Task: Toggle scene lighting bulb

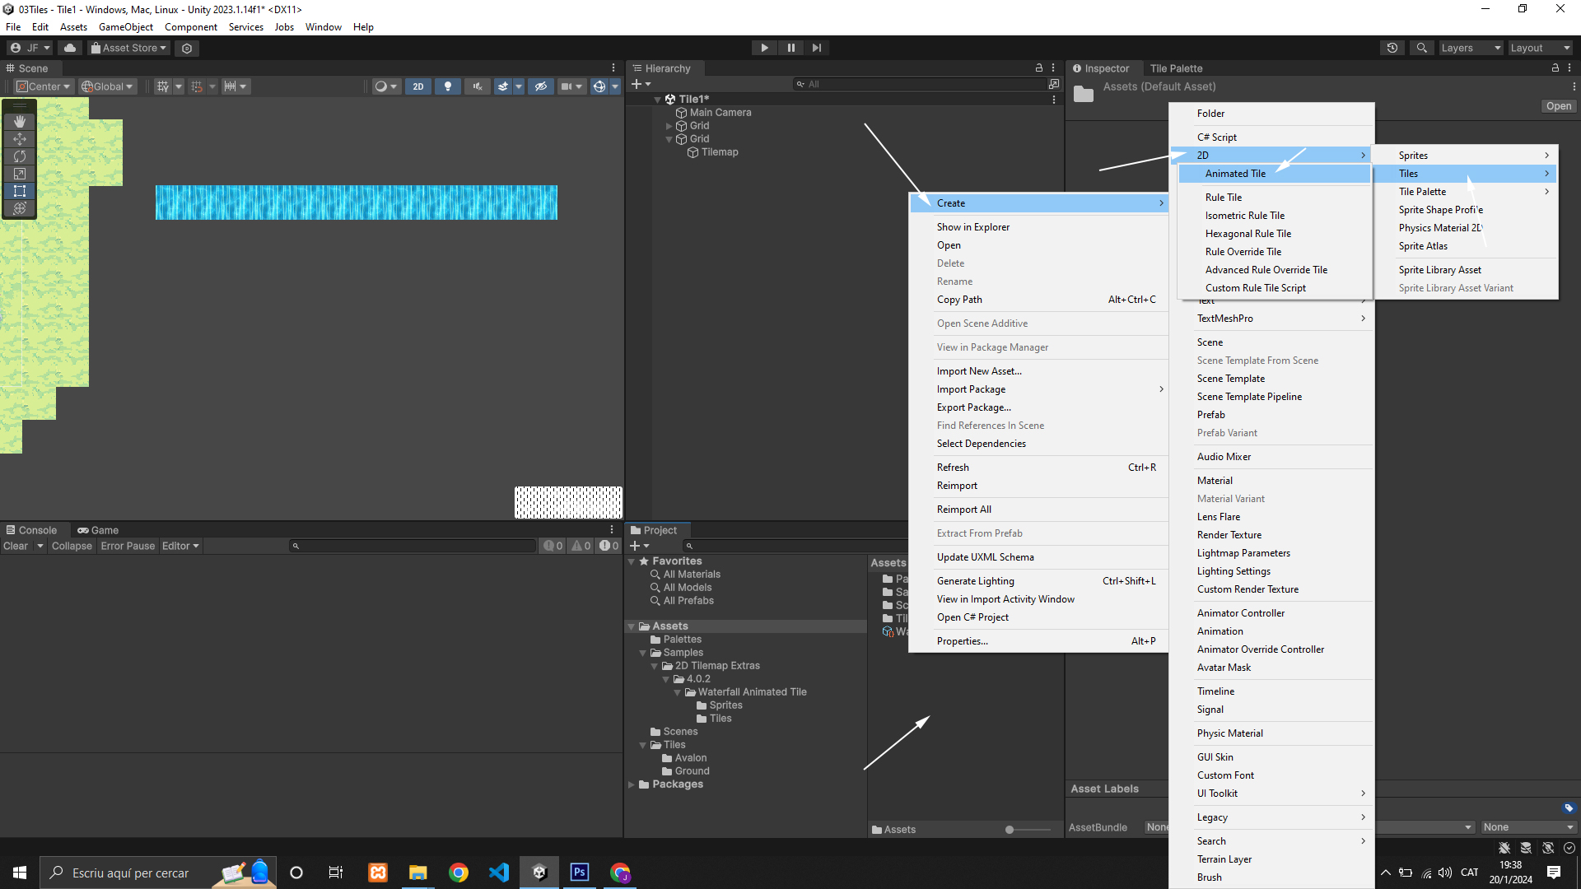Action: tap(448, 86)
